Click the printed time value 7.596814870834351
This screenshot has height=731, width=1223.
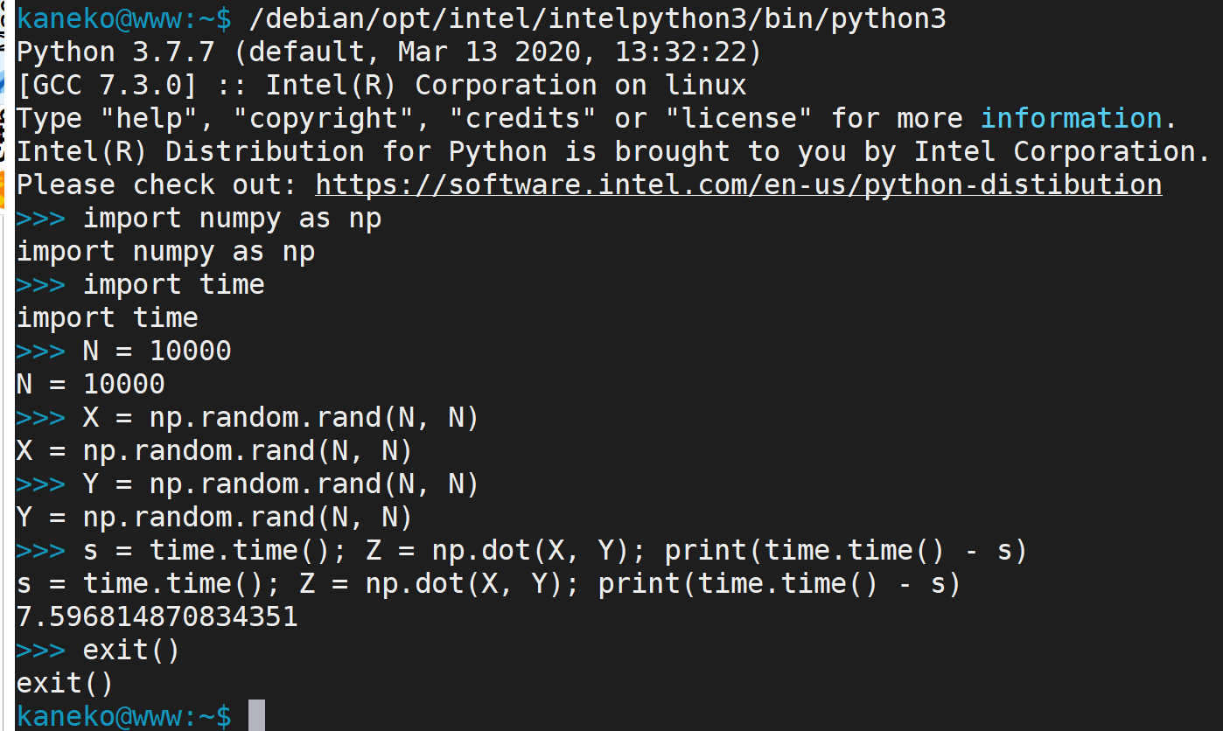click(x=157, y=617)
